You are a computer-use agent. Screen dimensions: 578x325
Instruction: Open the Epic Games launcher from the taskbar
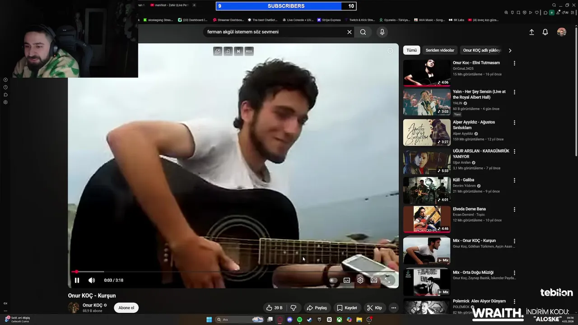point(319,320)
